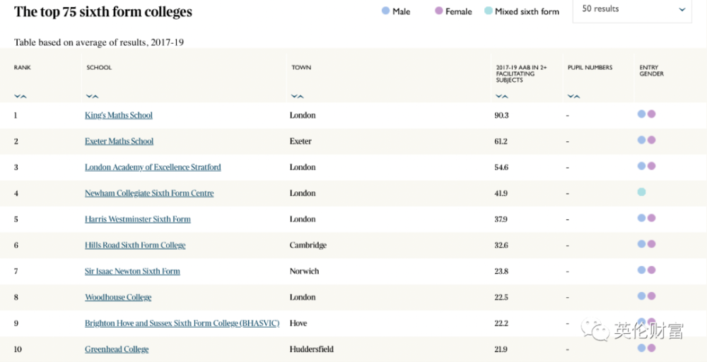Click the 2017-19 AAB column header text

(x=521, y=74)
